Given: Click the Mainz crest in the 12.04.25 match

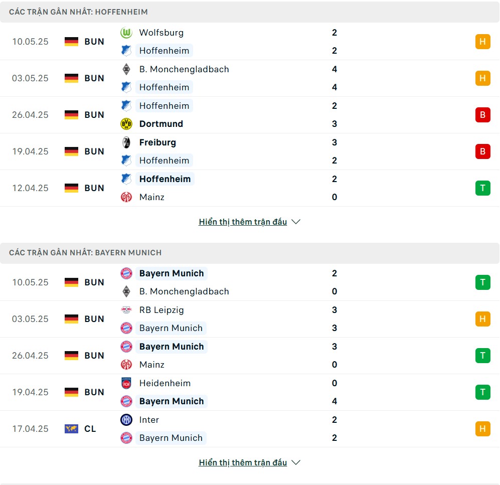Looking at the screenshot, I should 126,197.
